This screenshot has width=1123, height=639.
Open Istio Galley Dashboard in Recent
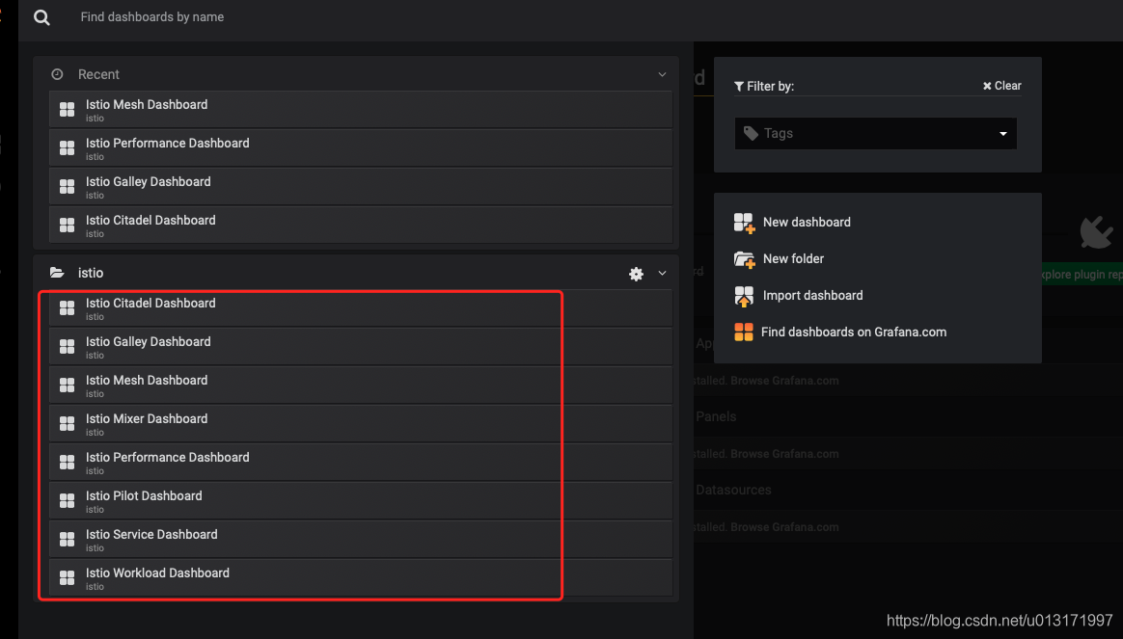[360, 187]
